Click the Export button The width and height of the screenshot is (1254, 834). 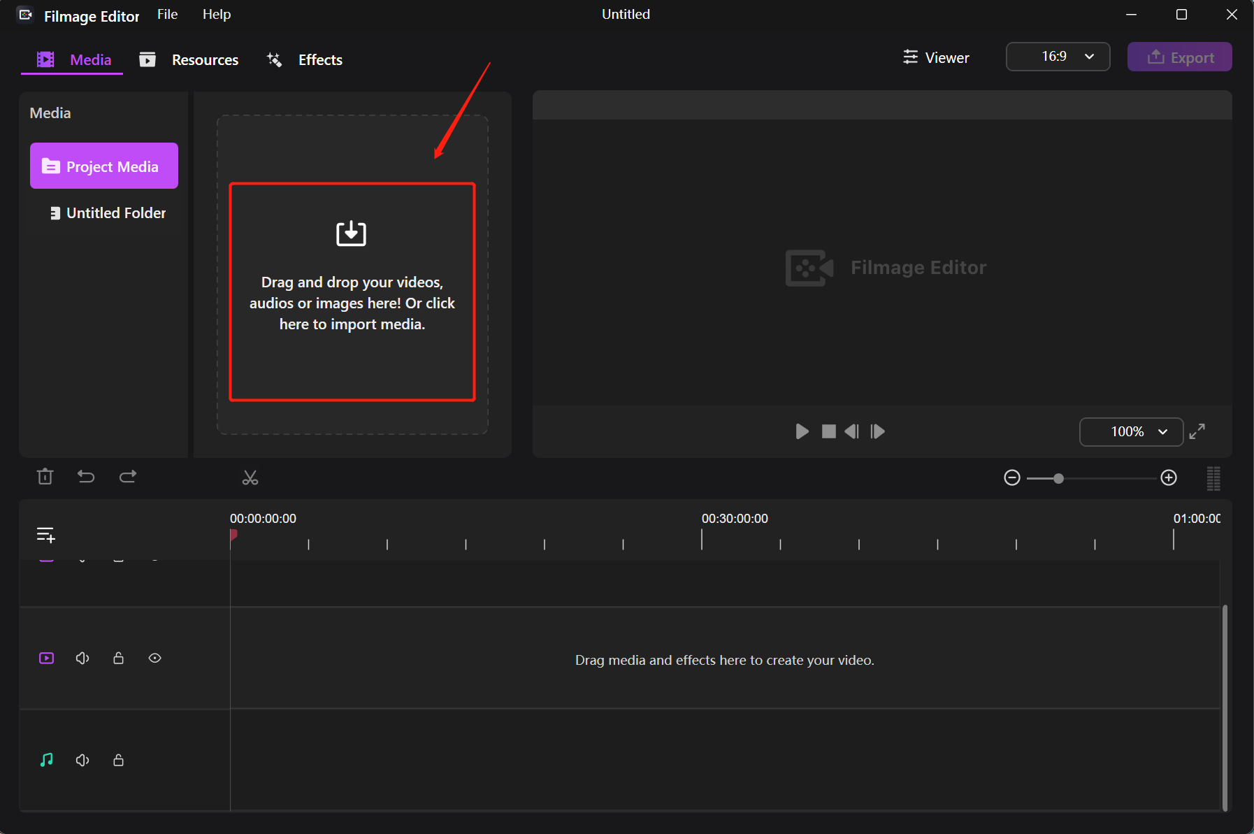point(1179,57)
